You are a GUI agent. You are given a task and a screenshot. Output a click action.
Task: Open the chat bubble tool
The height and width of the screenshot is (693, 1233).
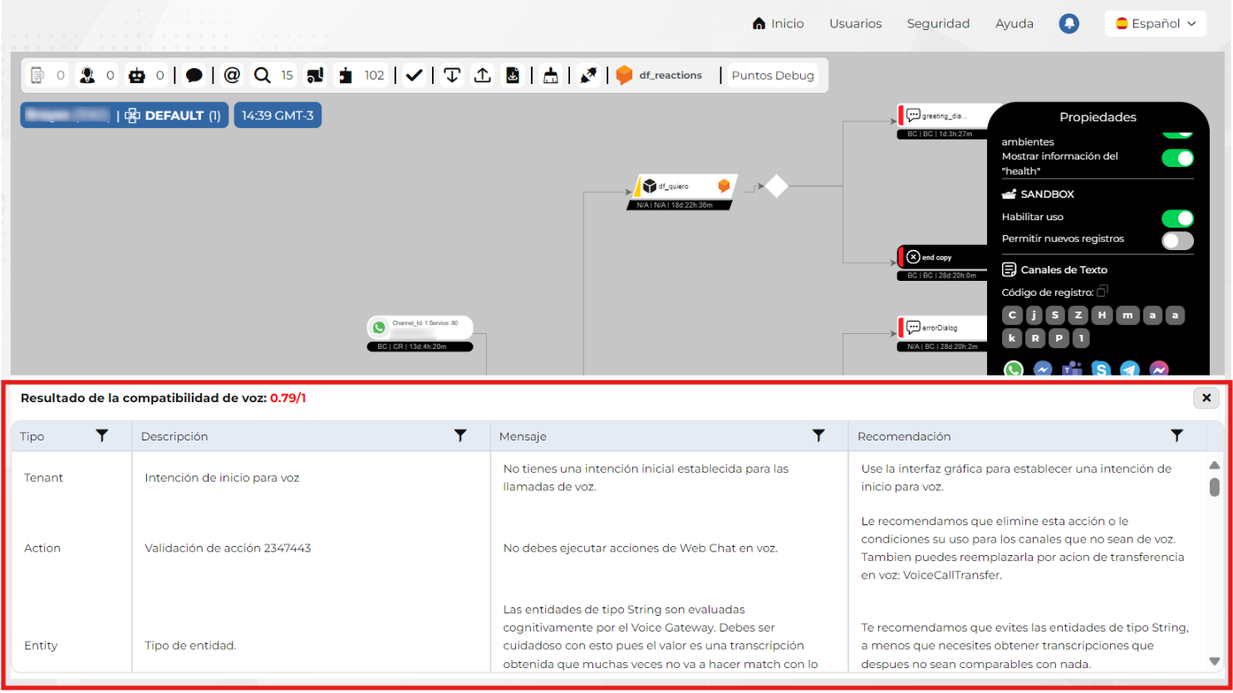194,76
